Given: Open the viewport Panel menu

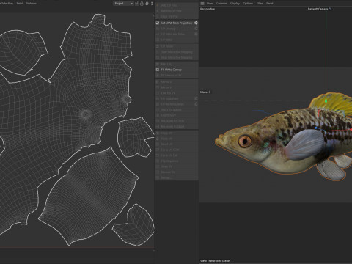Looking at the screenshot, I should (x=270, y=4).
